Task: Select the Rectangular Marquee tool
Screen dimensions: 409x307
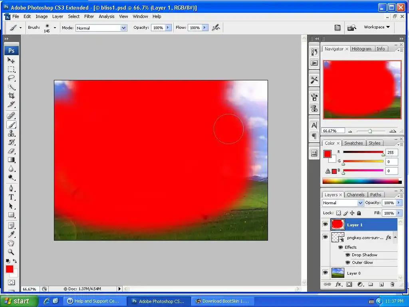Action: pos(11,69)
